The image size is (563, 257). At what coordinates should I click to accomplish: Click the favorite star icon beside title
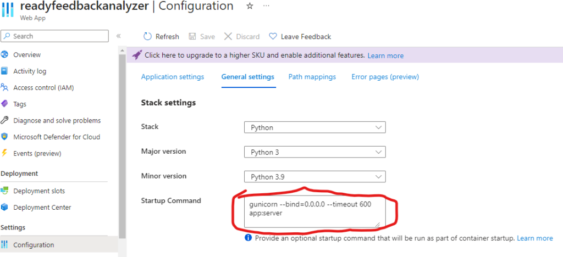250,6
